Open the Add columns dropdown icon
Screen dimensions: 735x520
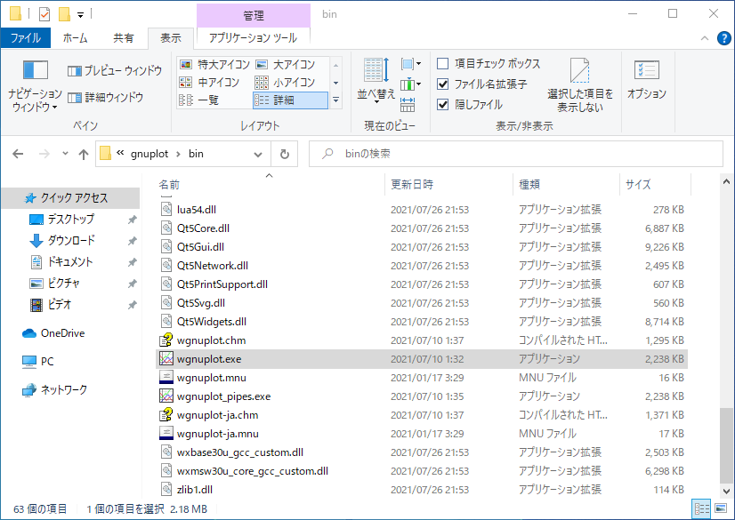coord(410,84)
